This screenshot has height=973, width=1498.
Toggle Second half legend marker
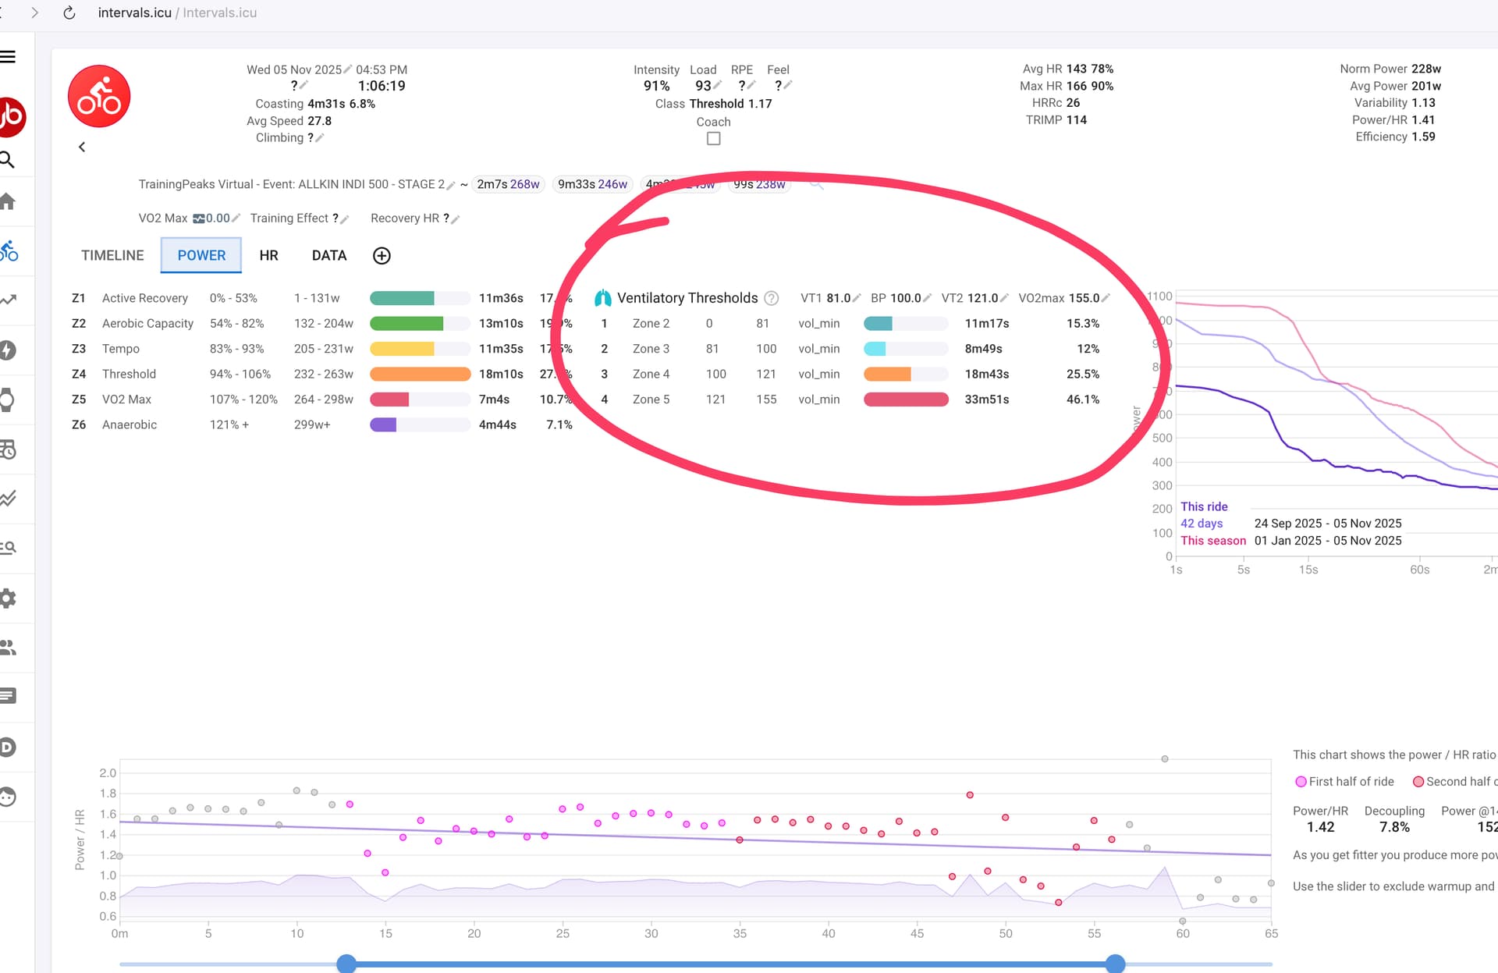coord(1418,782)
